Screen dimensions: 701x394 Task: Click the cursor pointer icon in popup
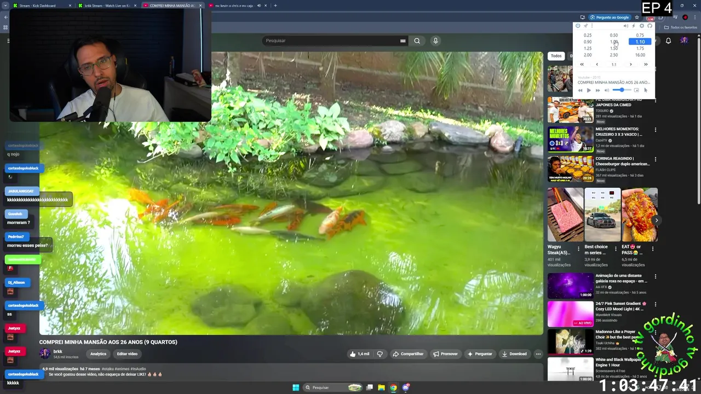646,90
